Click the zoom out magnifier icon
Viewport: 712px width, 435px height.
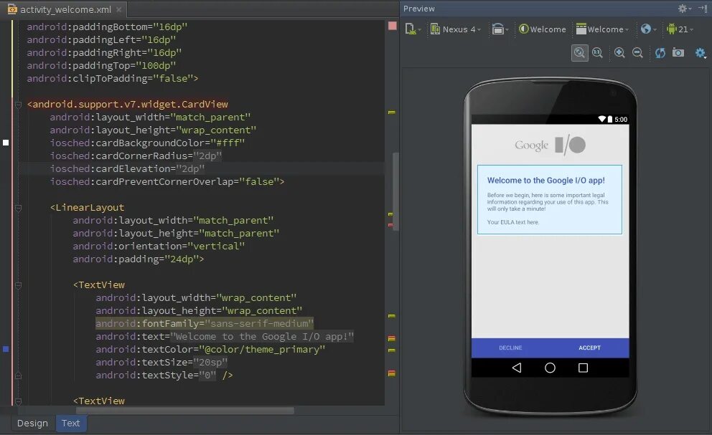(x=637, y=53)
